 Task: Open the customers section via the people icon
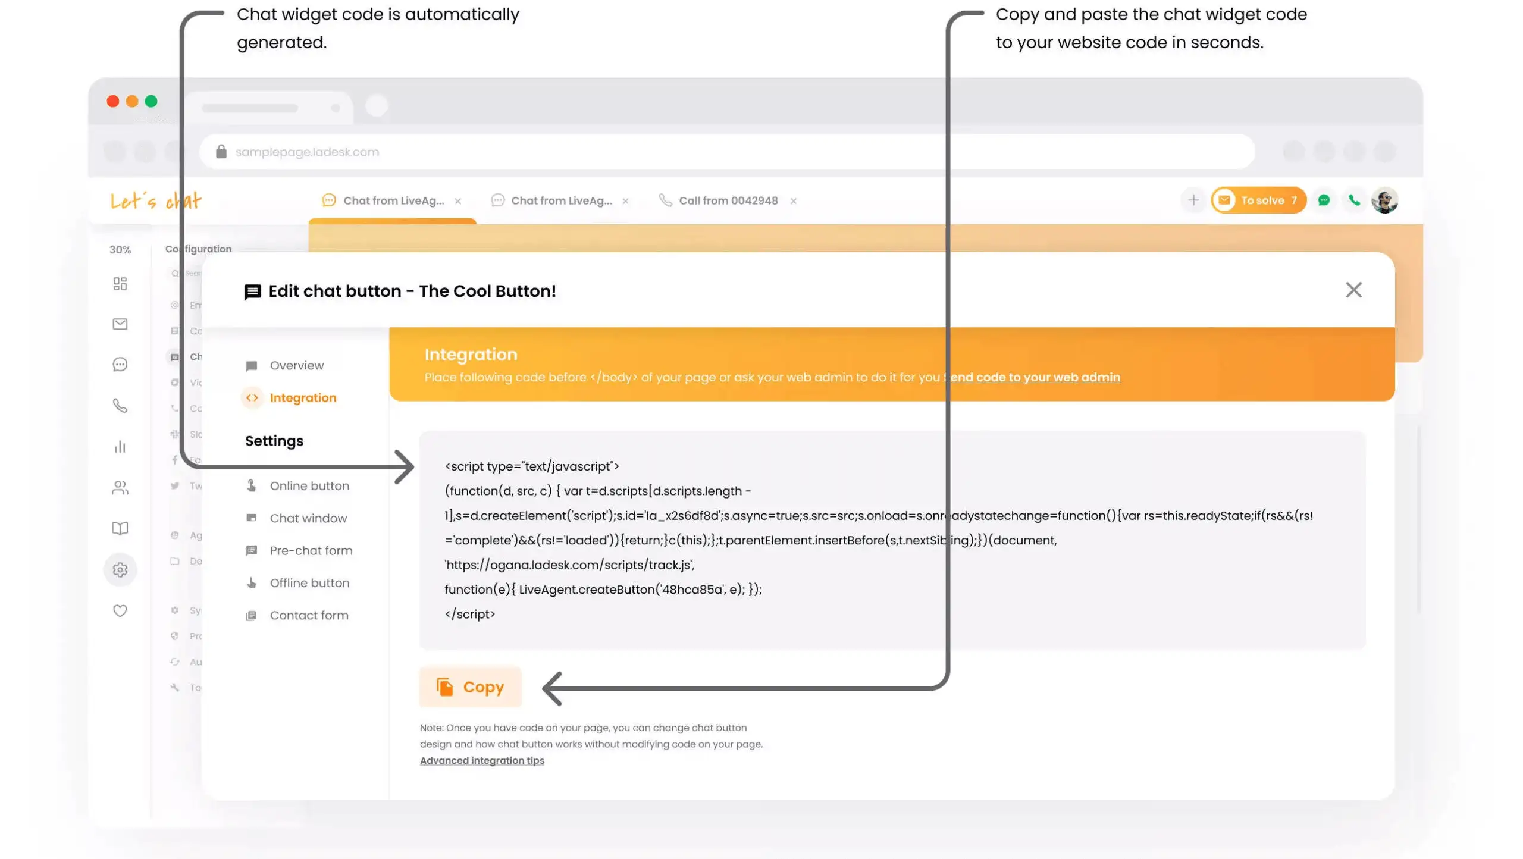point(120,488)
